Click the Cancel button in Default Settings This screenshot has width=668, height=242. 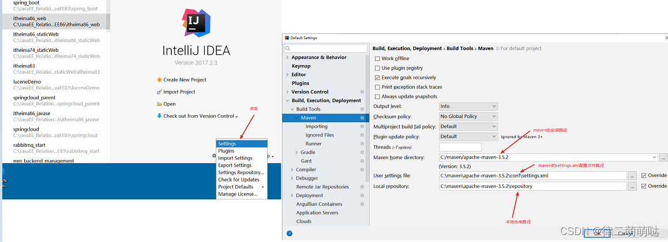tap(625, 233)
